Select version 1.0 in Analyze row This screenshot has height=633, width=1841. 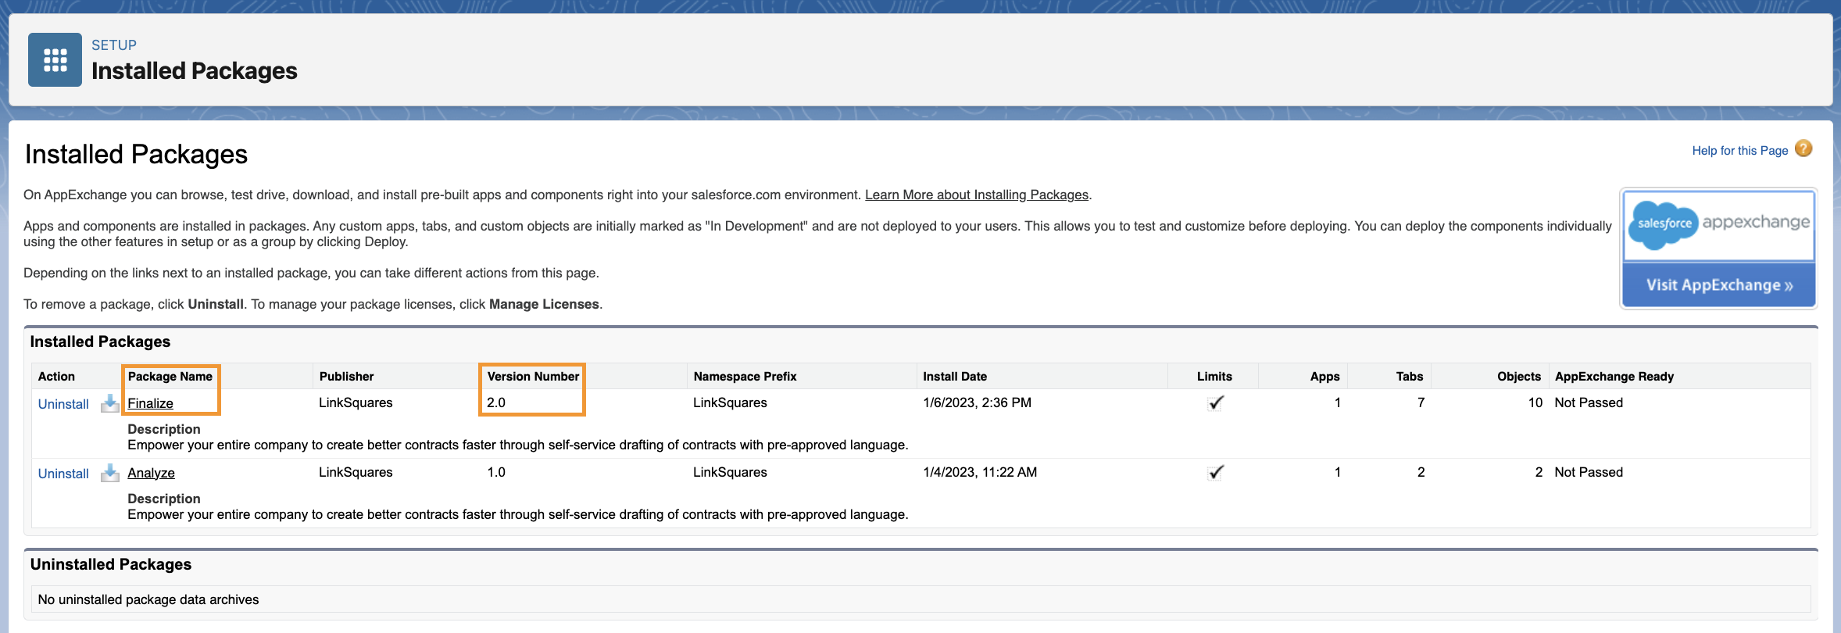pos(496,472)
